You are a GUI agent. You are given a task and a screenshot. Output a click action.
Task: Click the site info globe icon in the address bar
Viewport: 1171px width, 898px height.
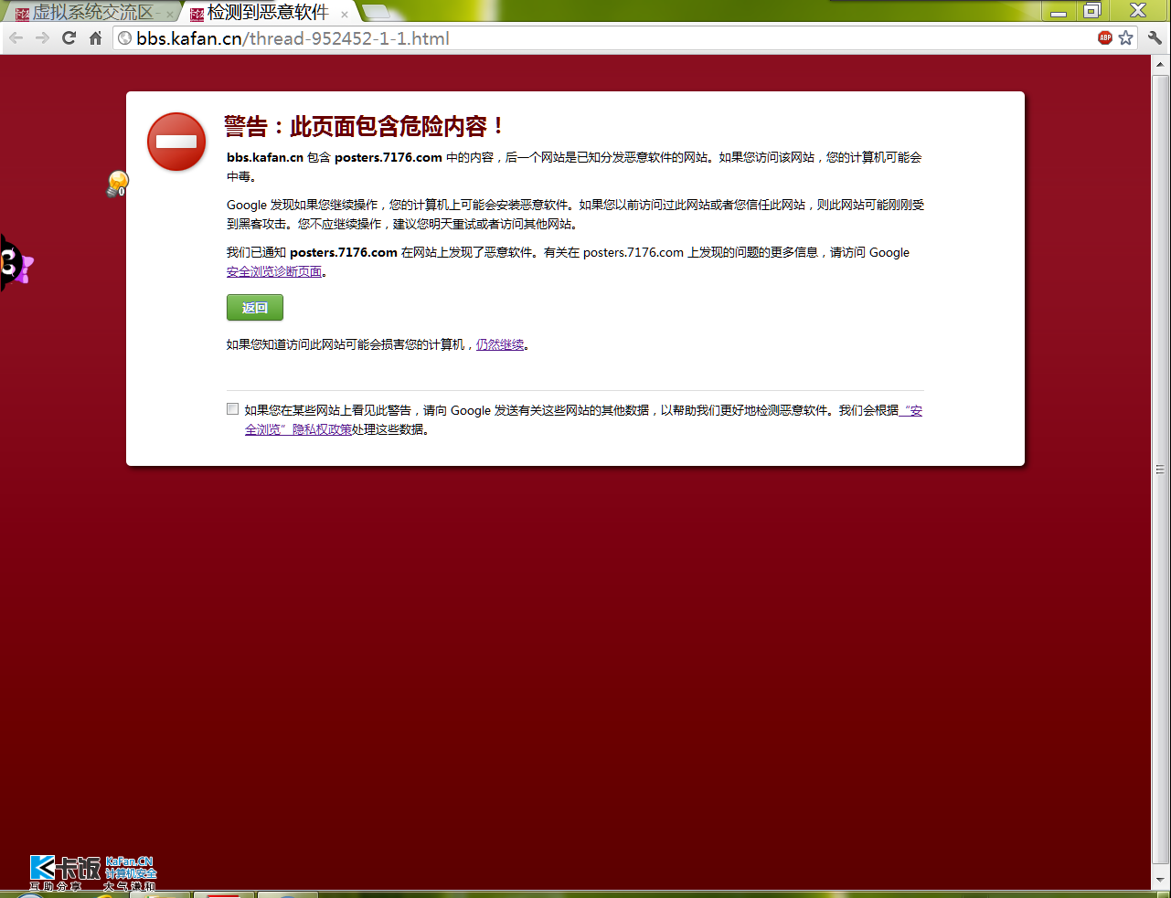click(x=125, y=38)
